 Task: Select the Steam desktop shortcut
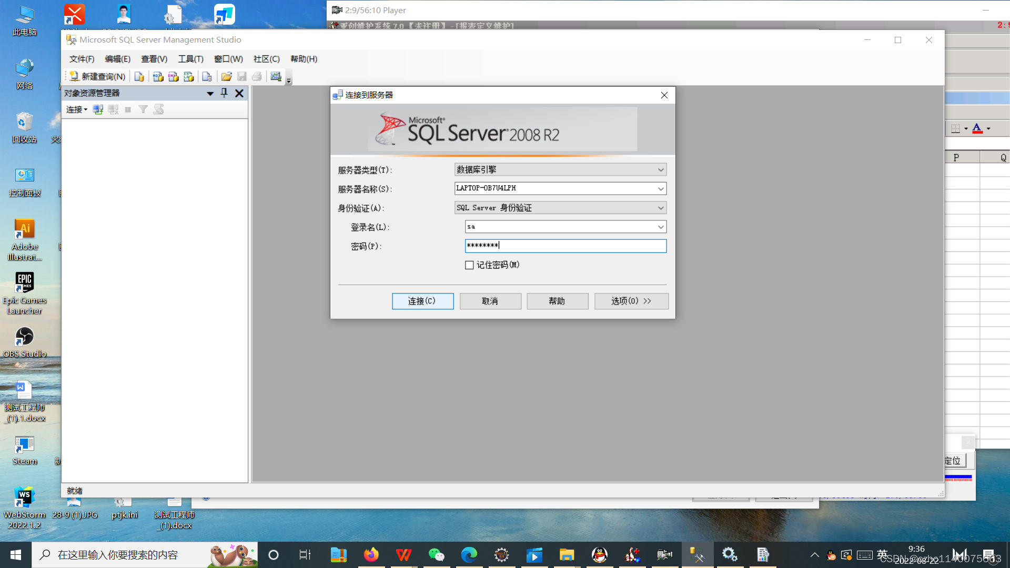tap(24, 450)
